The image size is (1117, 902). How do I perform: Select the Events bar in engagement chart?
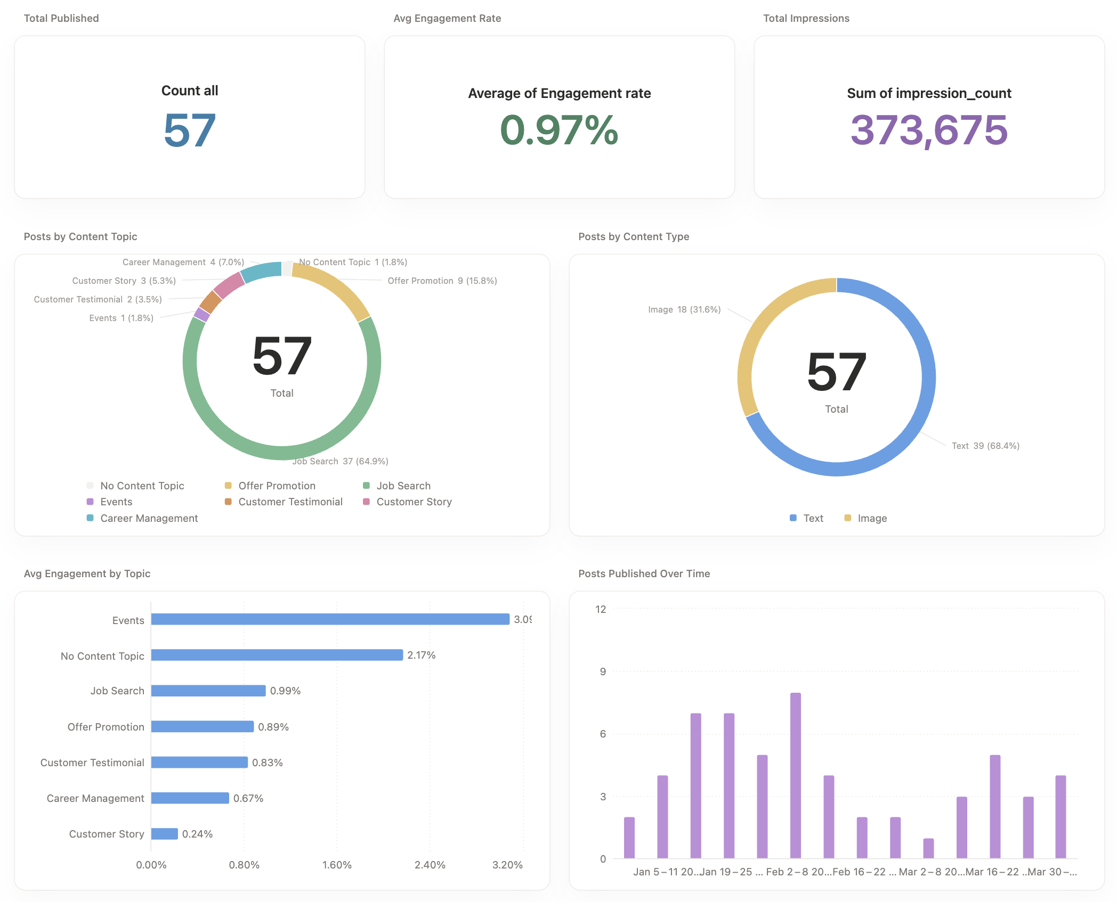[x=330, y=619]
